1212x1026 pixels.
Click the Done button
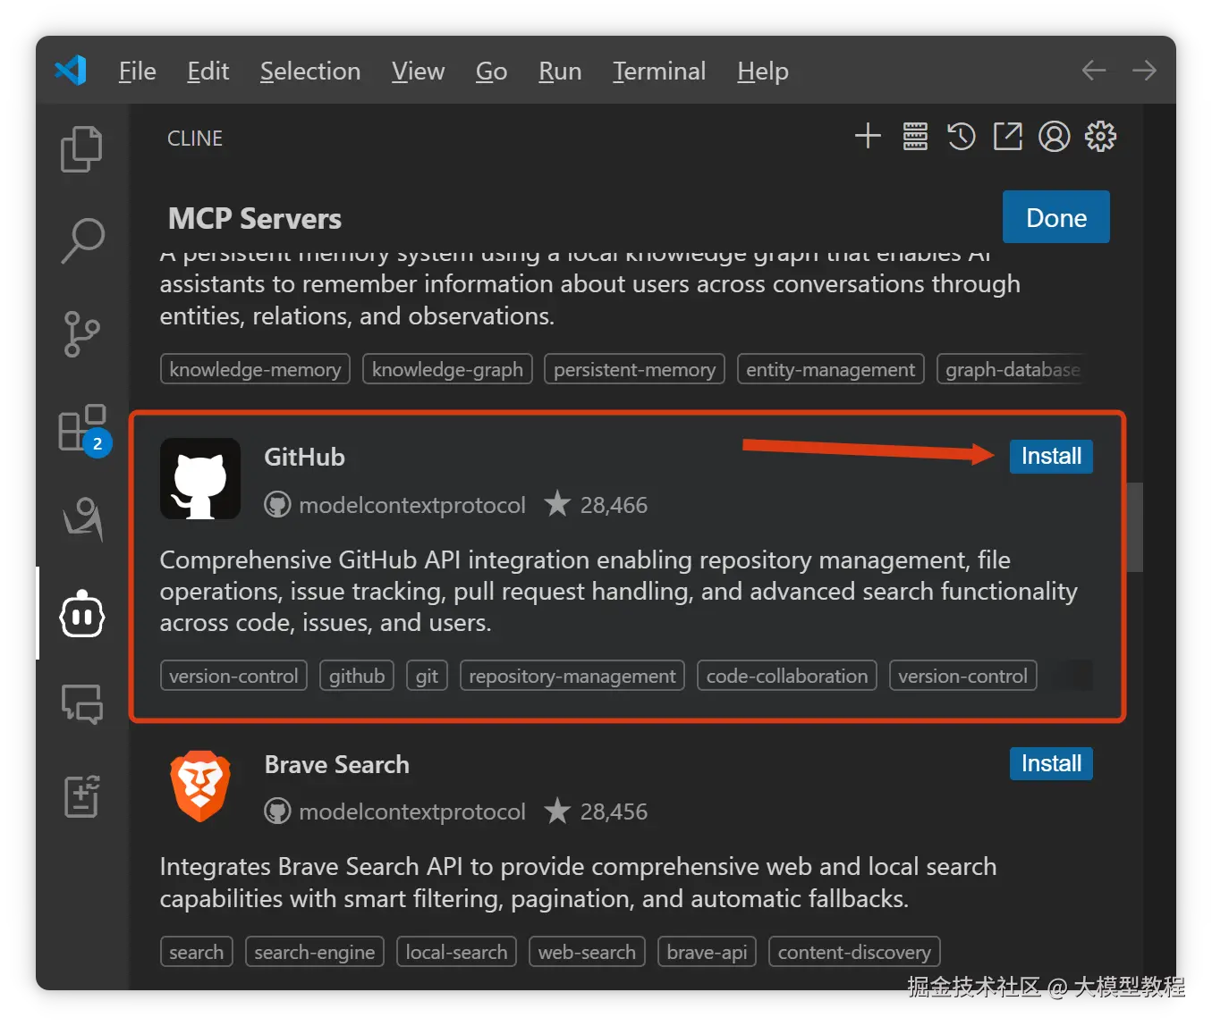click(1056, 217)
